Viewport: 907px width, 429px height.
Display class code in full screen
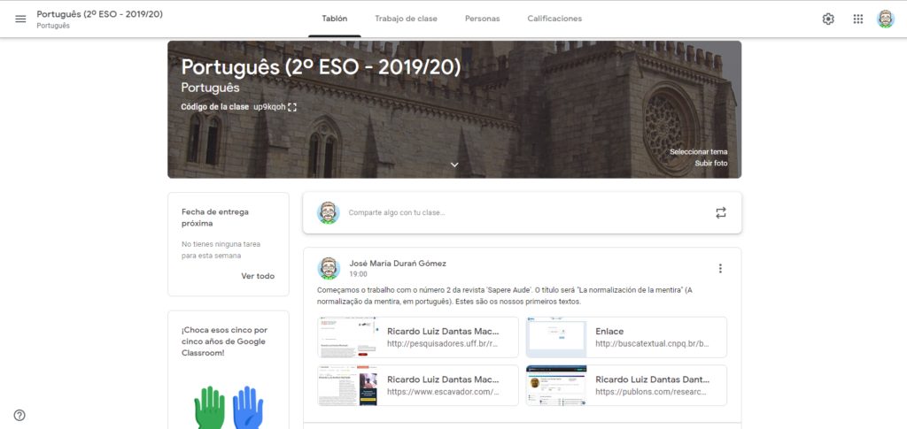pyautogui.click(x=292, y=107)
